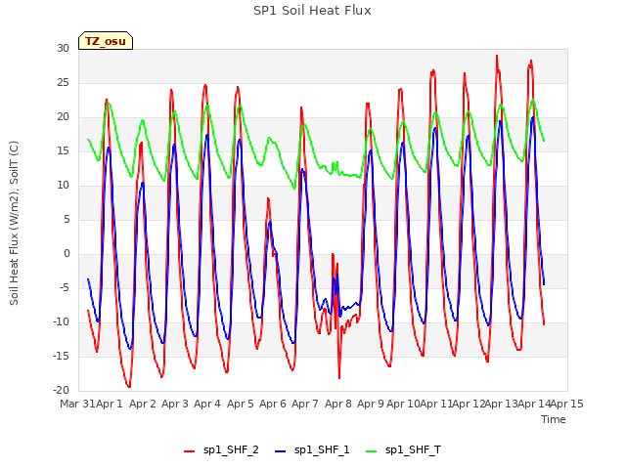Click the y-axis value 30
The height and width of the screenshot is (469, 626).
point(63,48)
